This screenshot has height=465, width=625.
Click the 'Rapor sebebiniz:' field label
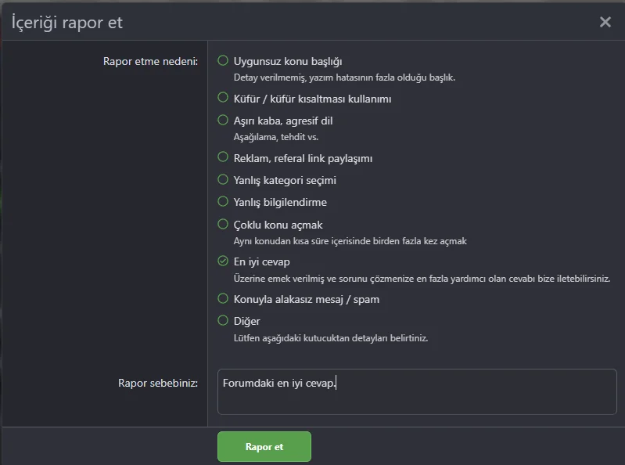tap(158, 383)
